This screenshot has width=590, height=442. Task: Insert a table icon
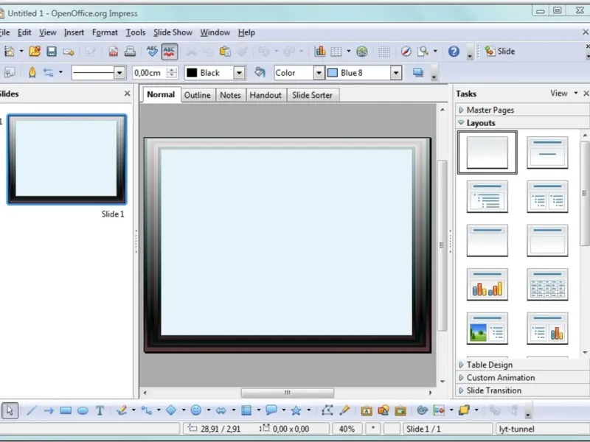coord(336,52)
